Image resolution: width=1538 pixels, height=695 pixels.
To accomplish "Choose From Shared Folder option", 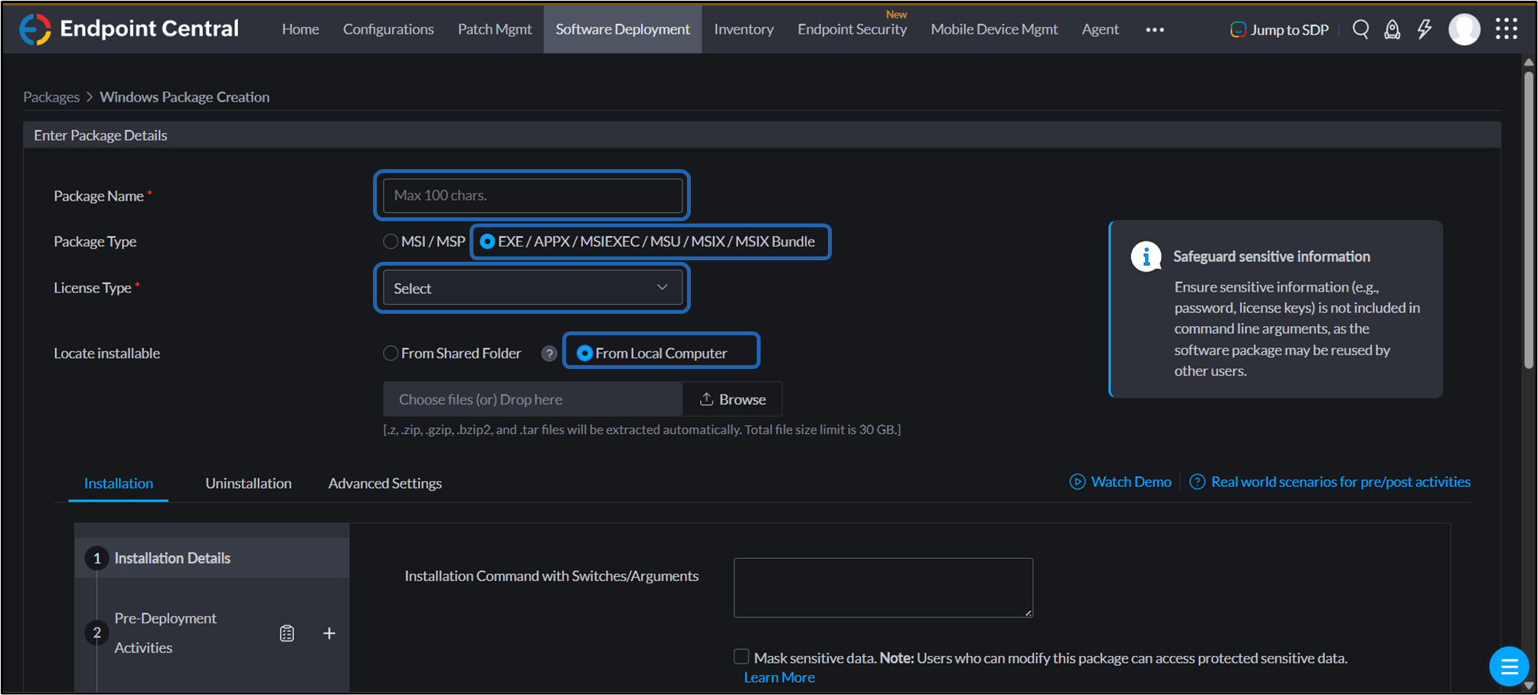I will (391, 354).
